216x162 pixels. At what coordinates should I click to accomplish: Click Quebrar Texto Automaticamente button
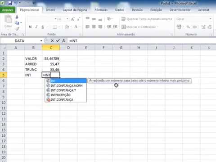click(146, 19)
